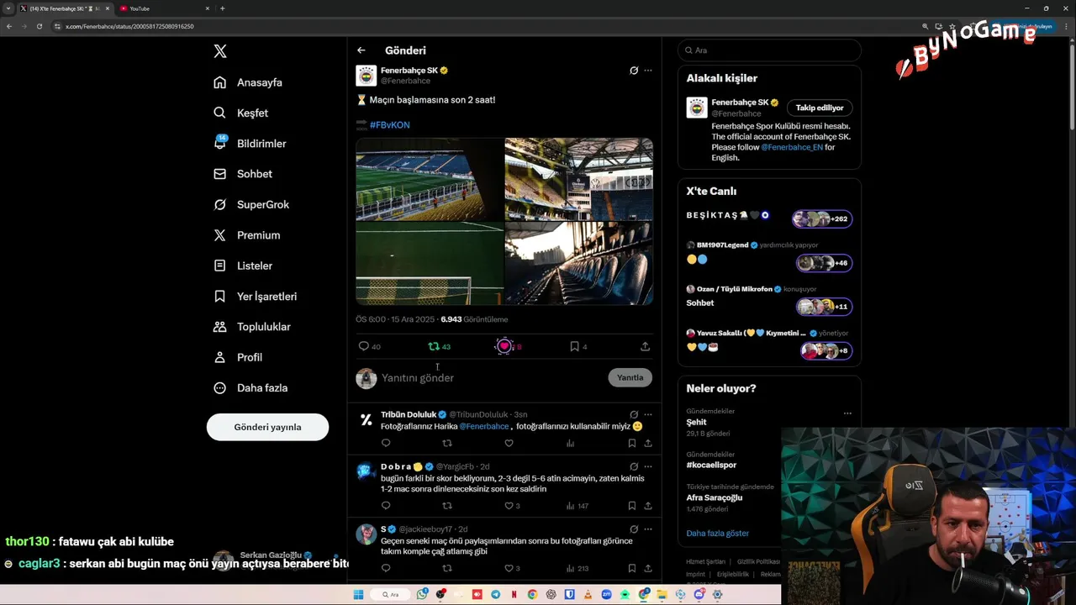Viewport: 1076px width, 605px height.
Task: Open SuperGrok from the sidebar
Action: pos(251,204)
